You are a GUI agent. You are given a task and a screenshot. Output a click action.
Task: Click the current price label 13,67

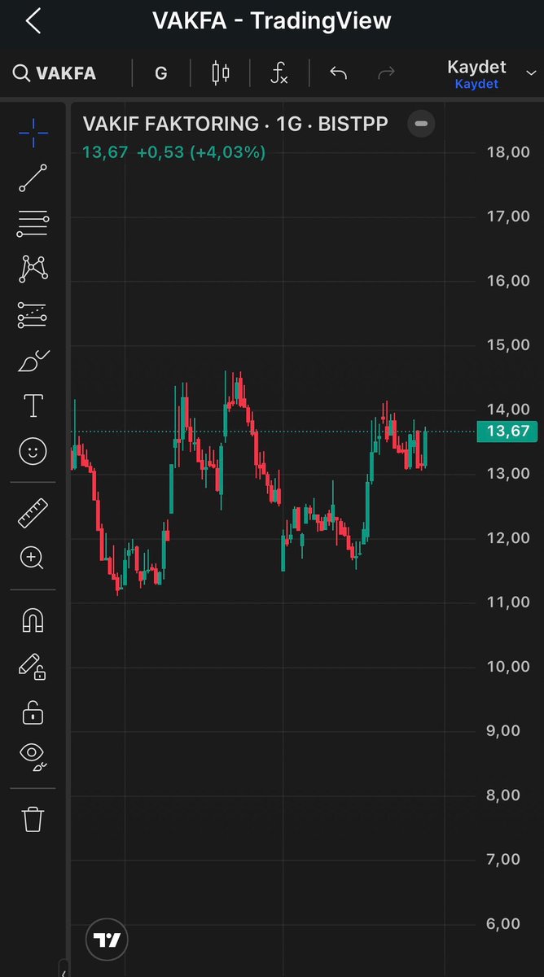[x=508, y=432]
